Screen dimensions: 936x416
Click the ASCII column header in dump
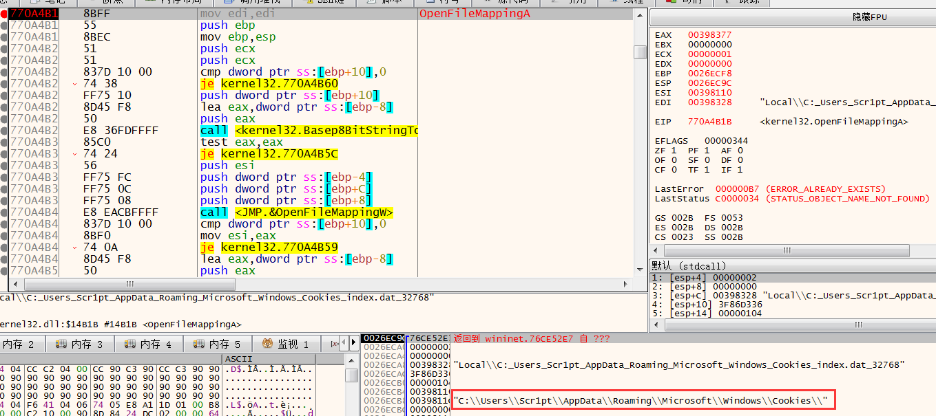tap(239, 359)
